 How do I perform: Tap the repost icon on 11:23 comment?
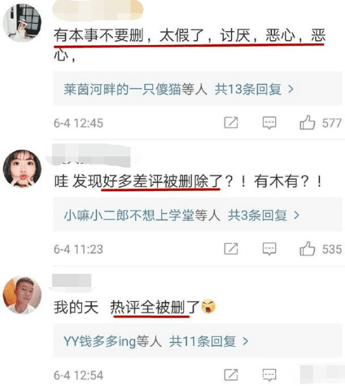pyautogui.click(x=231, y=248)
